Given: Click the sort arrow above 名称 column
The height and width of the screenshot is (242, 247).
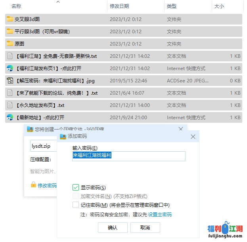Looking at the screenshot, I should 58,2.
